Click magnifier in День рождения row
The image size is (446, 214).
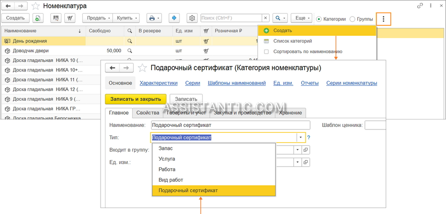(x=130, y=41)
